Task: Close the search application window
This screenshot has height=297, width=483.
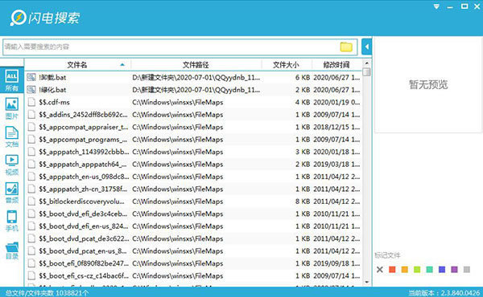Action: click(477, 6)
